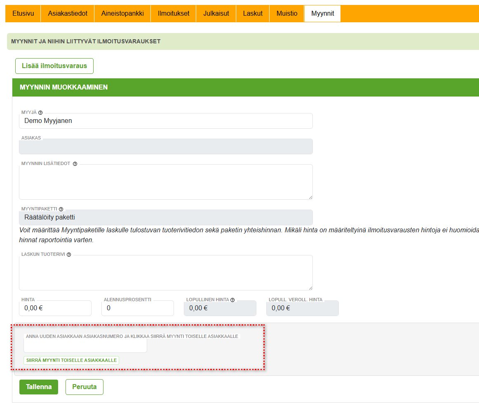Click the Laskun tuoterivi text area
The width and height of the screenshot is (479, 406).
click(166, 273)
